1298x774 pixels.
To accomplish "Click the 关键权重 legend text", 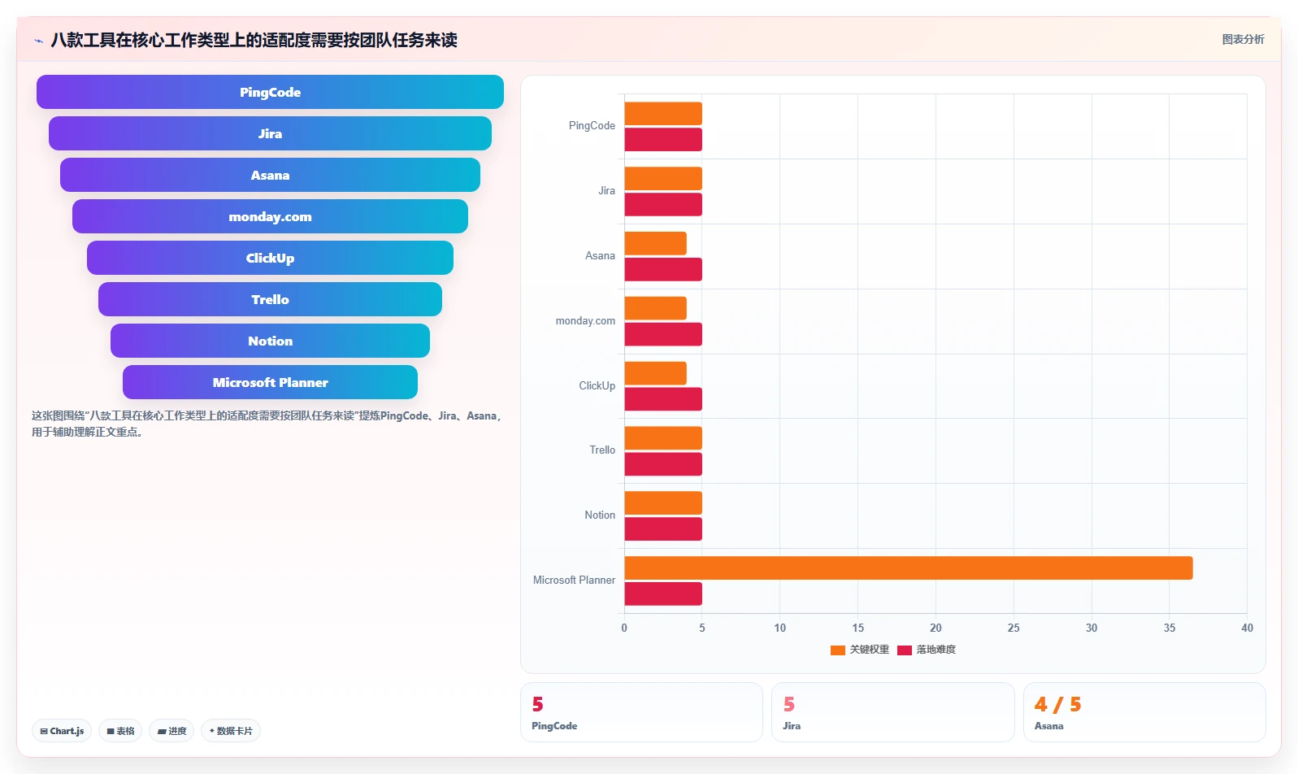I will pyautogui.click(x=870, y=650).
